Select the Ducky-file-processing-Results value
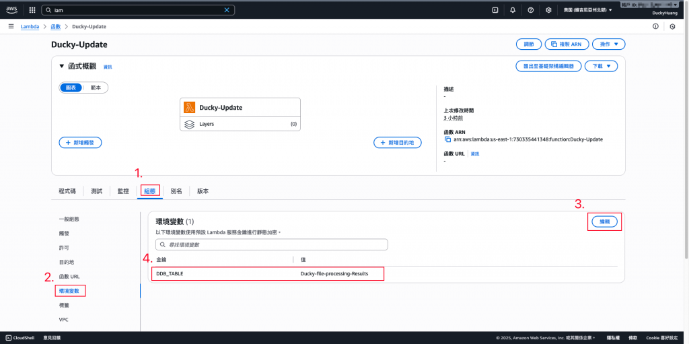 click(334, 273)
